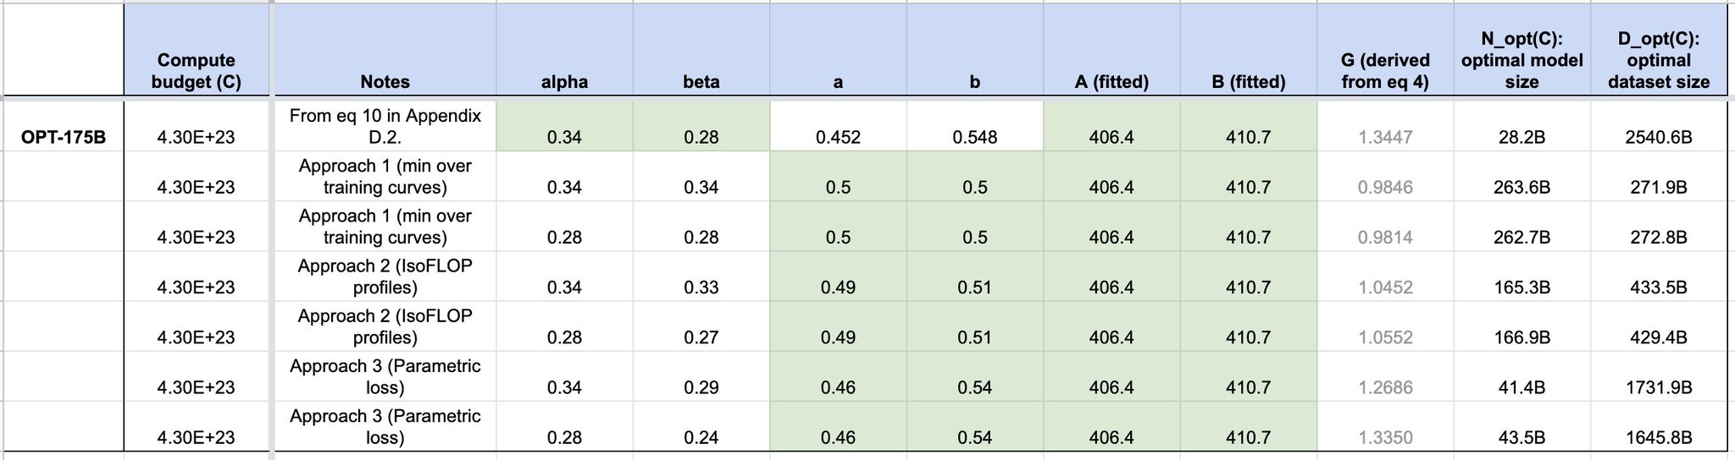Click the G value 1.3447 cell
Screen dimensions: 1735x460
(1385, 127)
